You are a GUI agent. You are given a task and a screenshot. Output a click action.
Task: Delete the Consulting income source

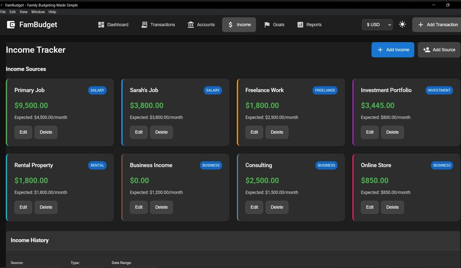[x=277, y=207]
